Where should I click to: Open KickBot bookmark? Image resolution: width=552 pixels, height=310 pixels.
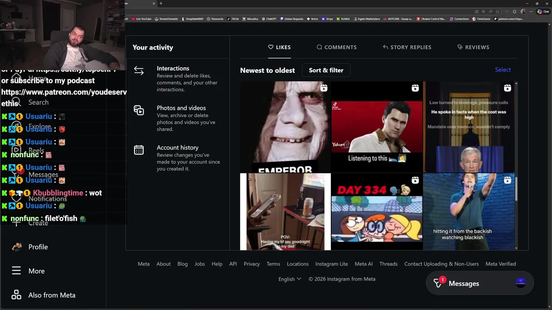click(x=343, y=19)
